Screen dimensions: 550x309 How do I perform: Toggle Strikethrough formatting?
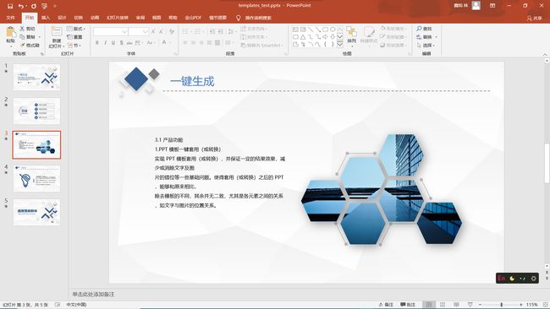pyautogui.click(x=129, y=43)
